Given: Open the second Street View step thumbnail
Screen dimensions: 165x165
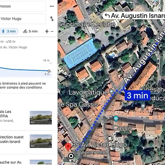Looking at the screenshot, I should pyautogui.click(x=41, y=141).
